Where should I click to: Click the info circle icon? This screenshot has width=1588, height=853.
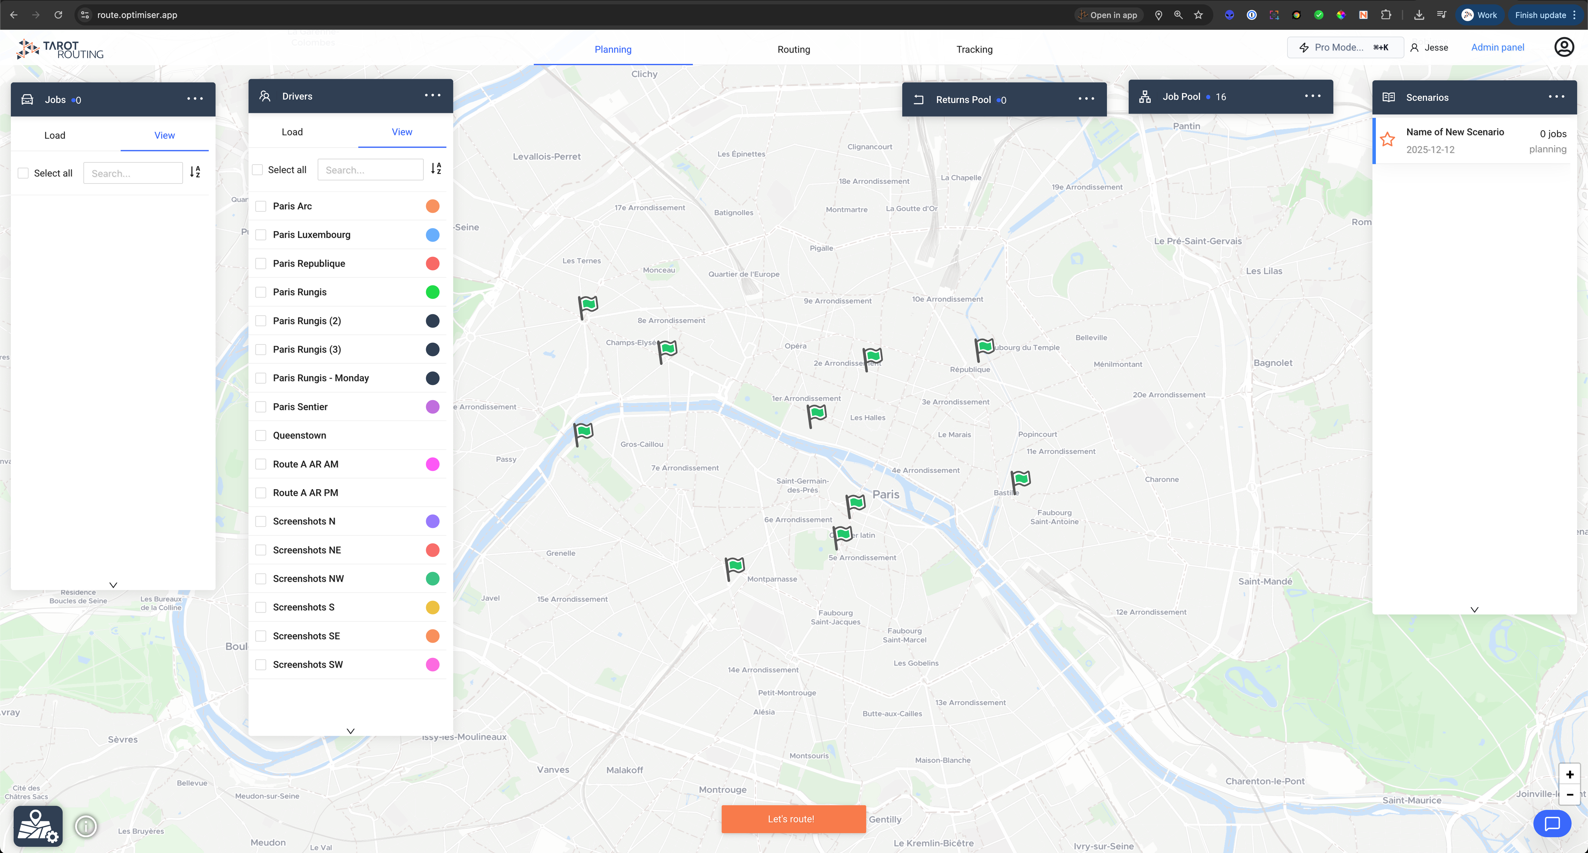click(x=86, y=826)
